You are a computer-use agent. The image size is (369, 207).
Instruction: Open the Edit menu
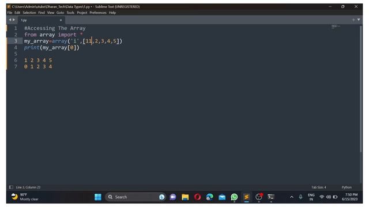pyautogui.click(x=17, y=13)
